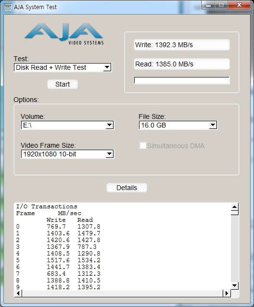Image resolution: width=254 pixels, height=307 pixels.
Task: Click frame 6 read value 1383.4
Action: (89, 267)
